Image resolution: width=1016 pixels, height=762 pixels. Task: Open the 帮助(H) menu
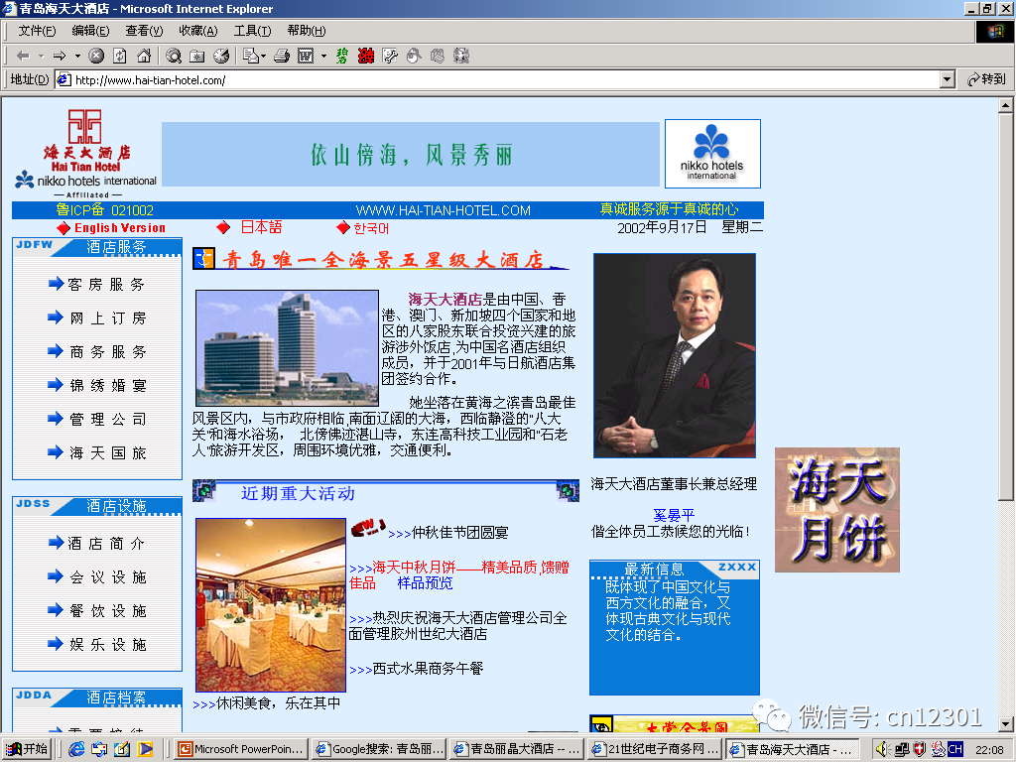[307, 31]
